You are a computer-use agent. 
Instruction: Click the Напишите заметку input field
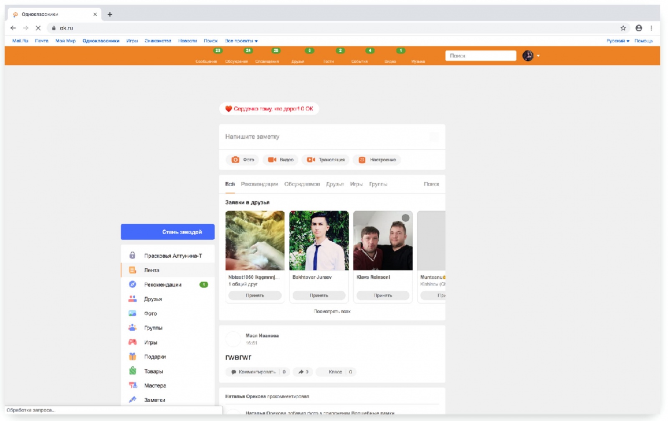[292, 137]
